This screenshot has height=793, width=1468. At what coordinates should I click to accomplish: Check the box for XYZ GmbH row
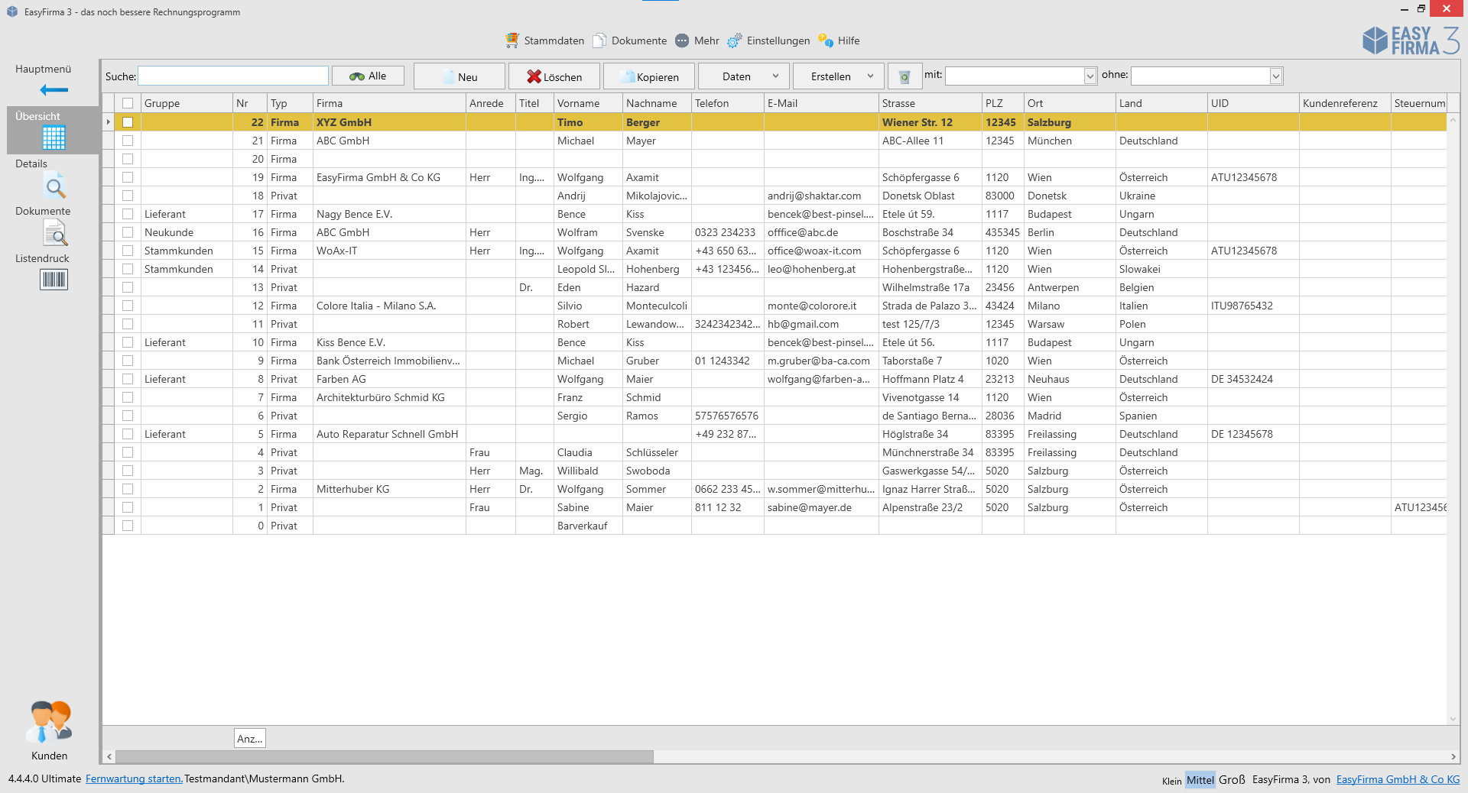click(128, 122)
